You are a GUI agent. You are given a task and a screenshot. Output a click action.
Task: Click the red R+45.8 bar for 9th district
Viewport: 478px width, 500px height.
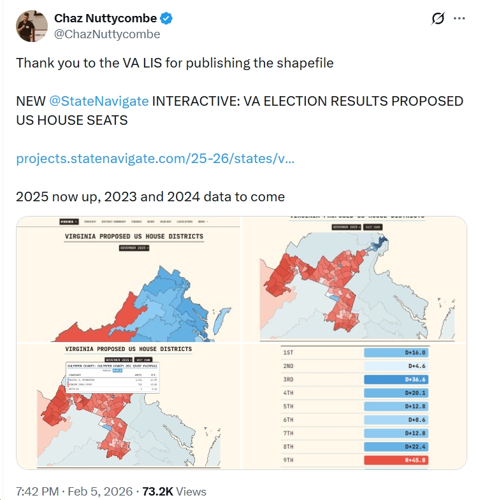(x=395, y=460)
